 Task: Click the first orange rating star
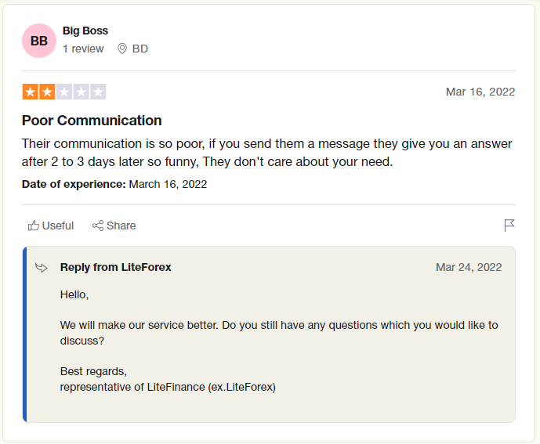point(31,92)
